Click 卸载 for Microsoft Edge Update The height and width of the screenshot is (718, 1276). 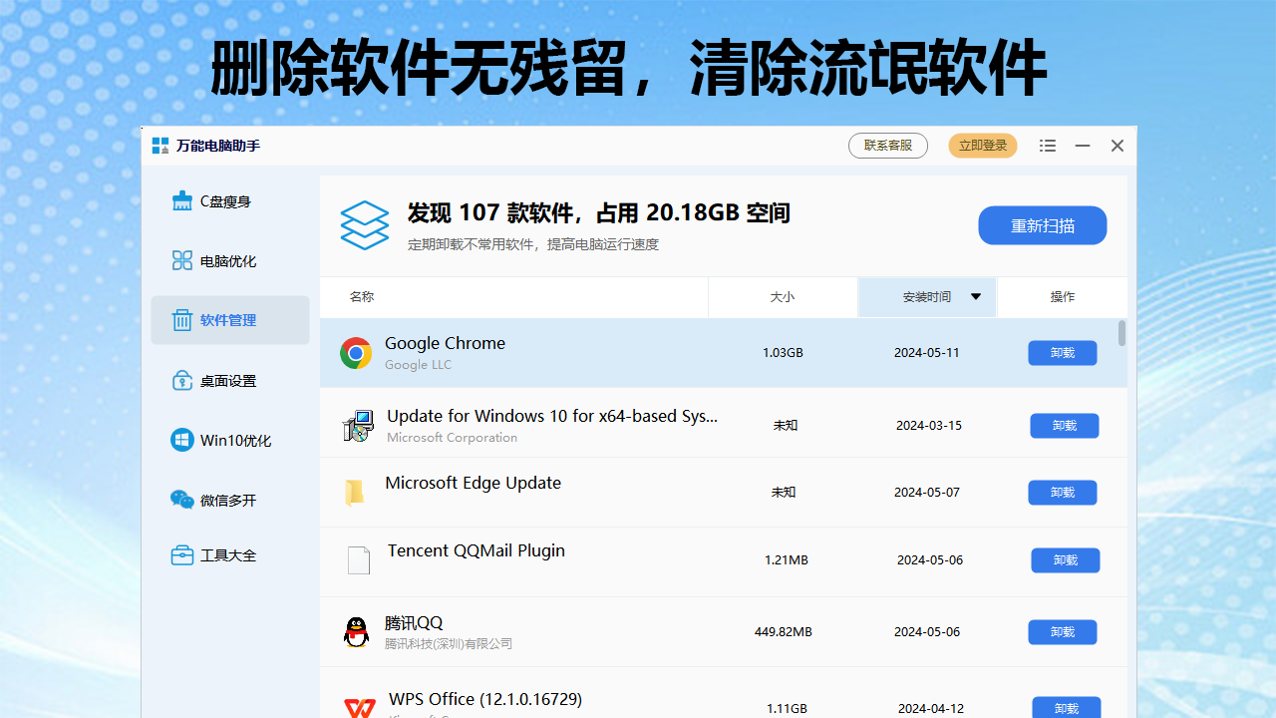pos(1063,493)
